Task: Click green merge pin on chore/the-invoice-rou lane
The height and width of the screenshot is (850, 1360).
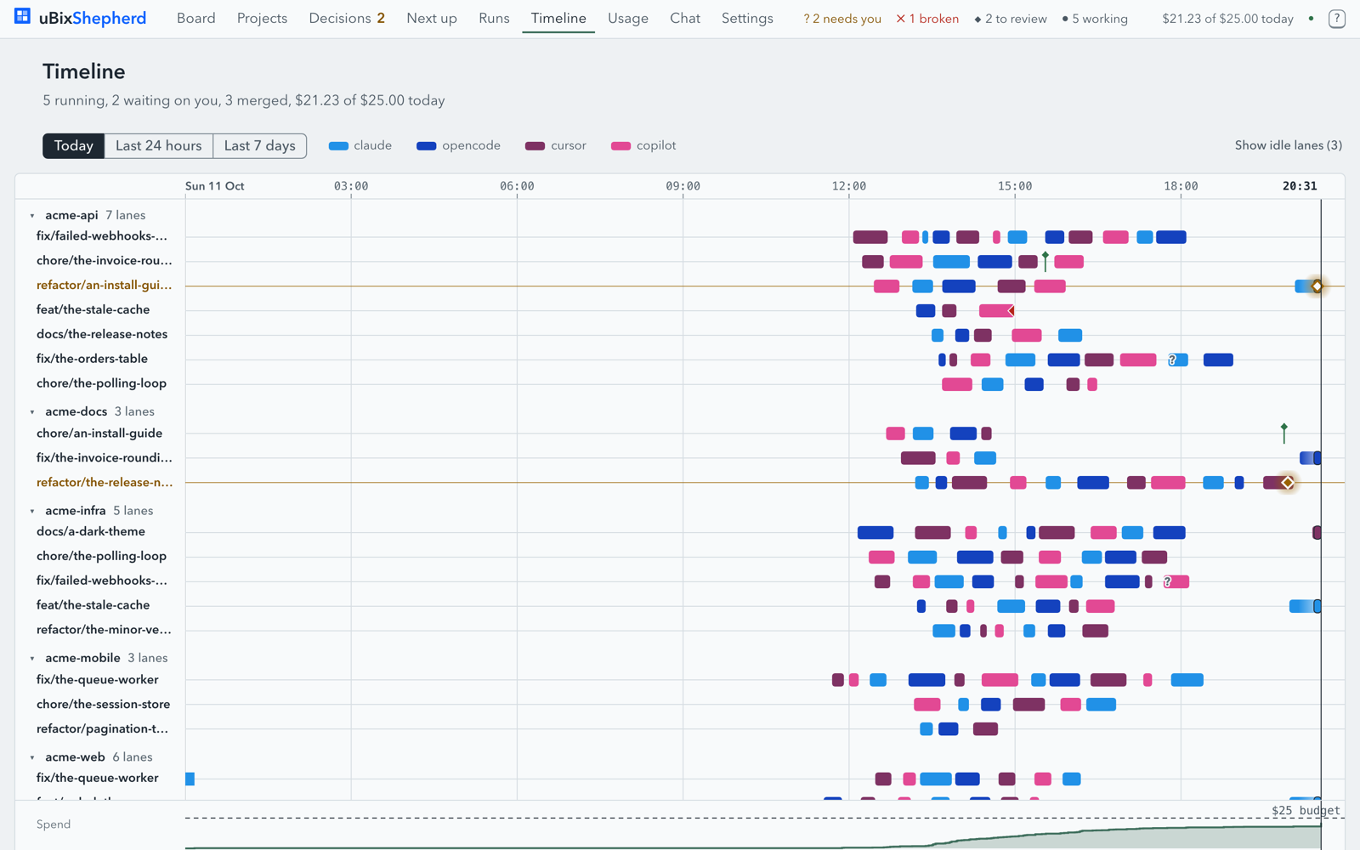Action: (x=1045, y=261)
